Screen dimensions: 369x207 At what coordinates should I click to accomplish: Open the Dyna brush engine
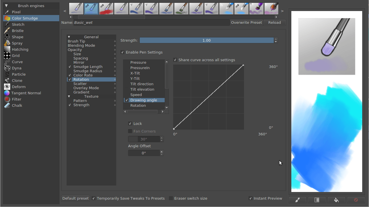click(x=16, y=68)
